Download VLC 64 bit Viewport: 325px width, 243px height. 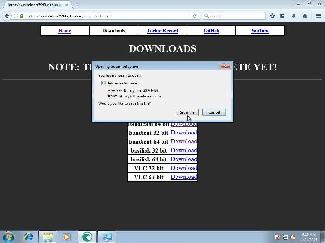(184, 177)
